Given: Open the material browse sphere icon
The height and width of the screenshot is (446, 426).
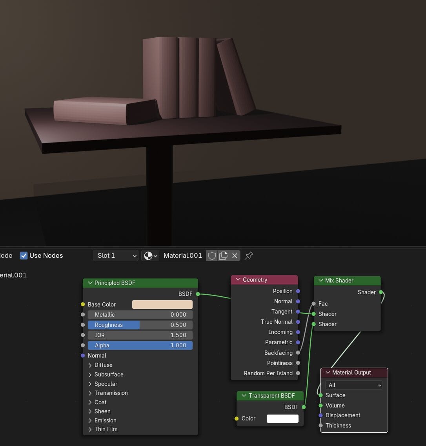Looking at the screenshot, I should click(150, 256).
